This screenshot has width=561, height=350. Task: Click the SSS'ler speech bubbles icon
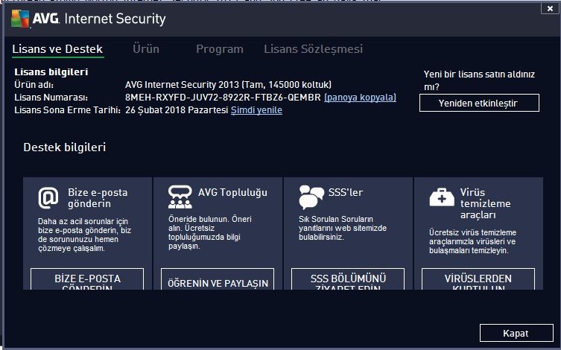point(311,197)
